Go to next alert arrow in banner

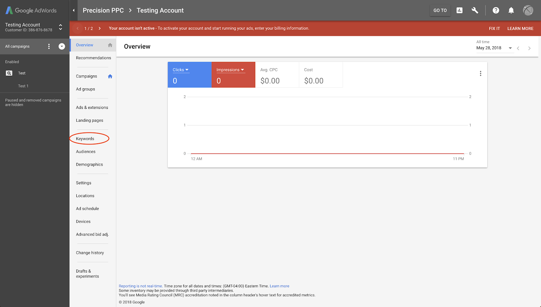click(100, 28)
